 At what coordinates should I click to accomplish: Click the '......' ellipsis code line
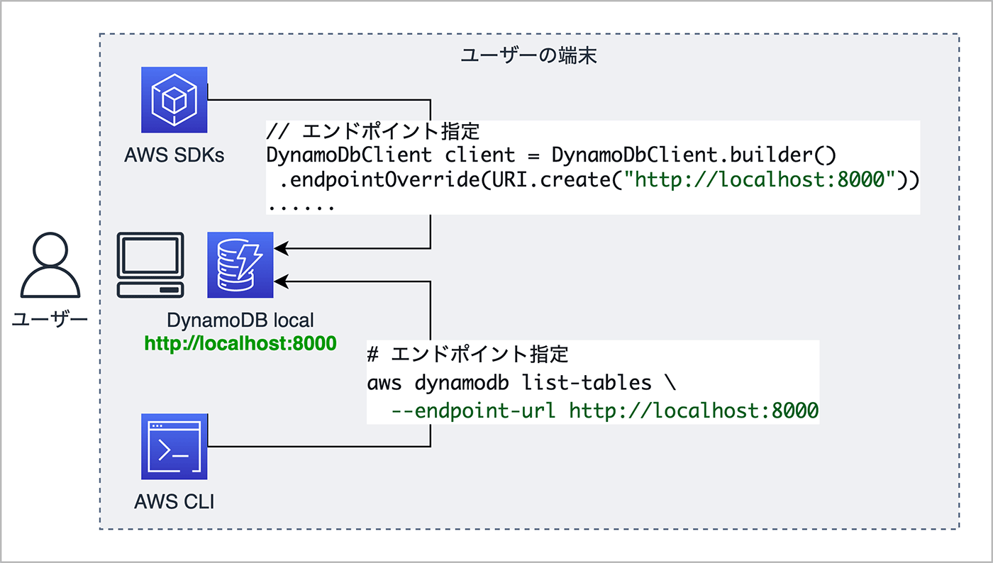pyautogui.click(x=301, y=208)
